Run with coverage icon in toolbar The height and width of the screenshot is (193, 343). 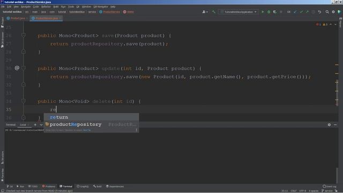[275, 12]
